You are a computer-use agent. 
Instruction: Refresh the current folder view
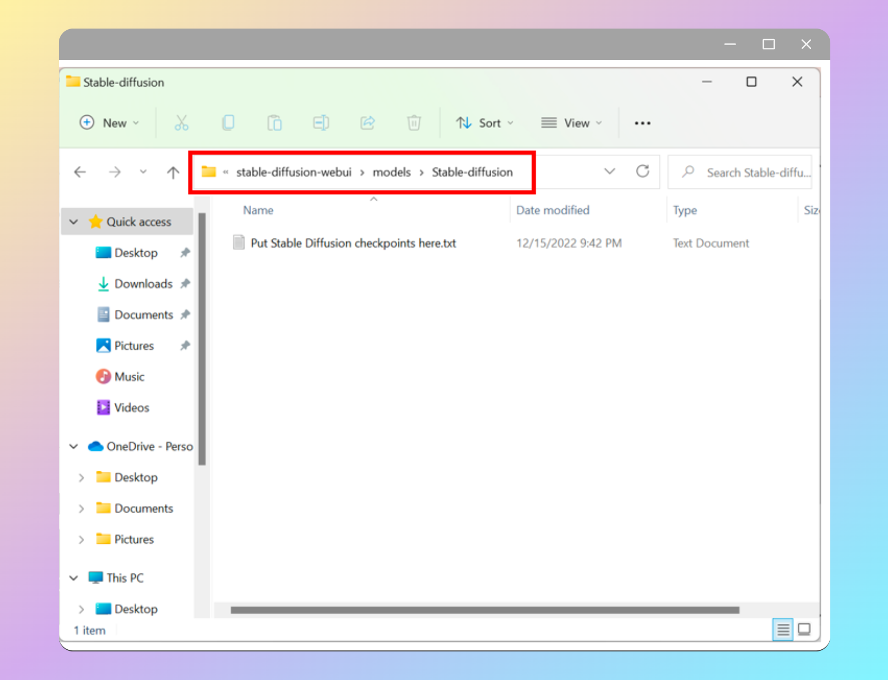click(642, 172)
